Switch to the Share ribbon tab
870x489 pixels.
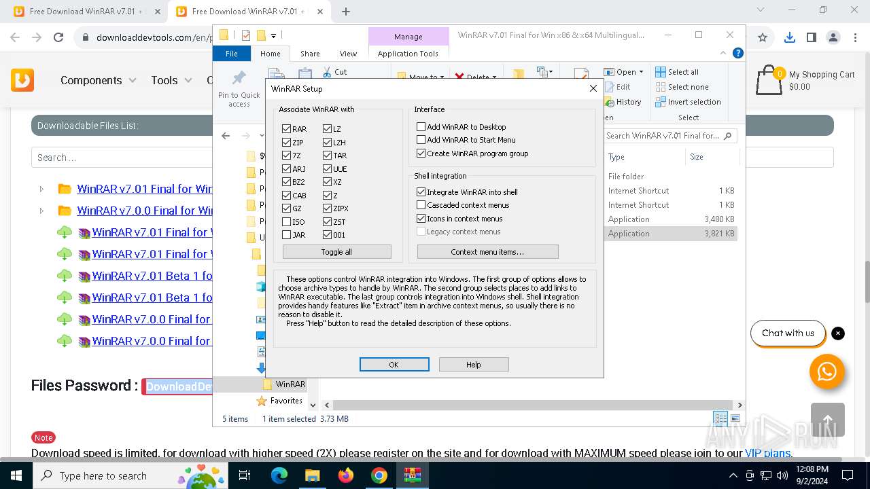tap(310, 54)
